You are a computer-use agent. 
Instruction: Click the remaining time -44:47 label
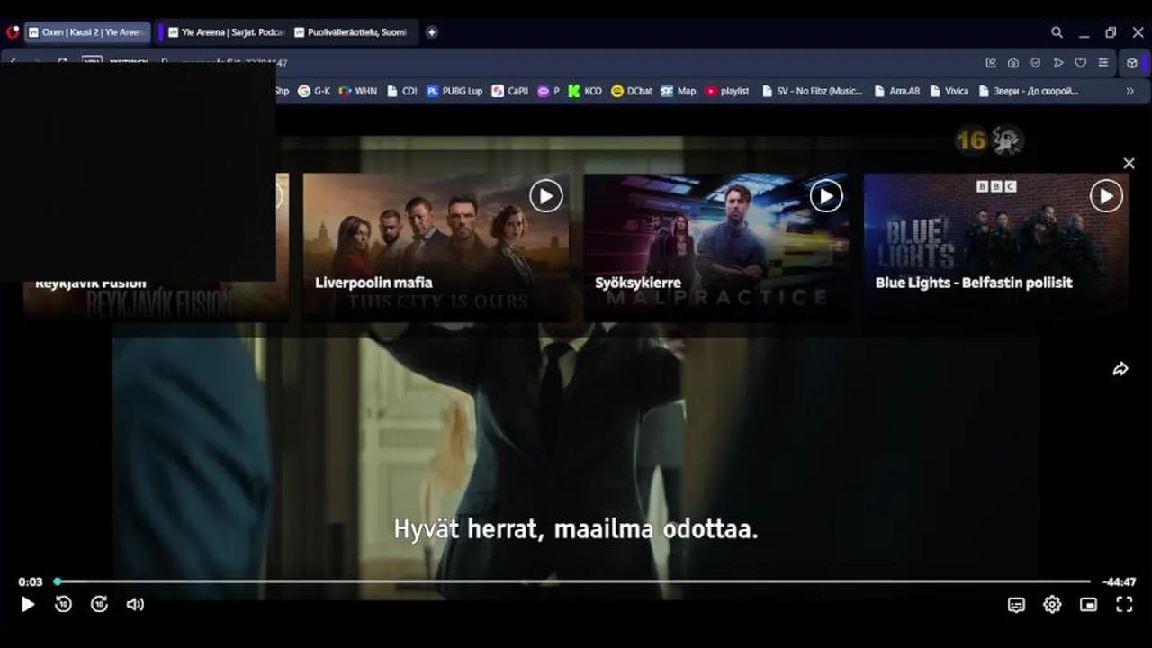click(x=1120, y=582)
